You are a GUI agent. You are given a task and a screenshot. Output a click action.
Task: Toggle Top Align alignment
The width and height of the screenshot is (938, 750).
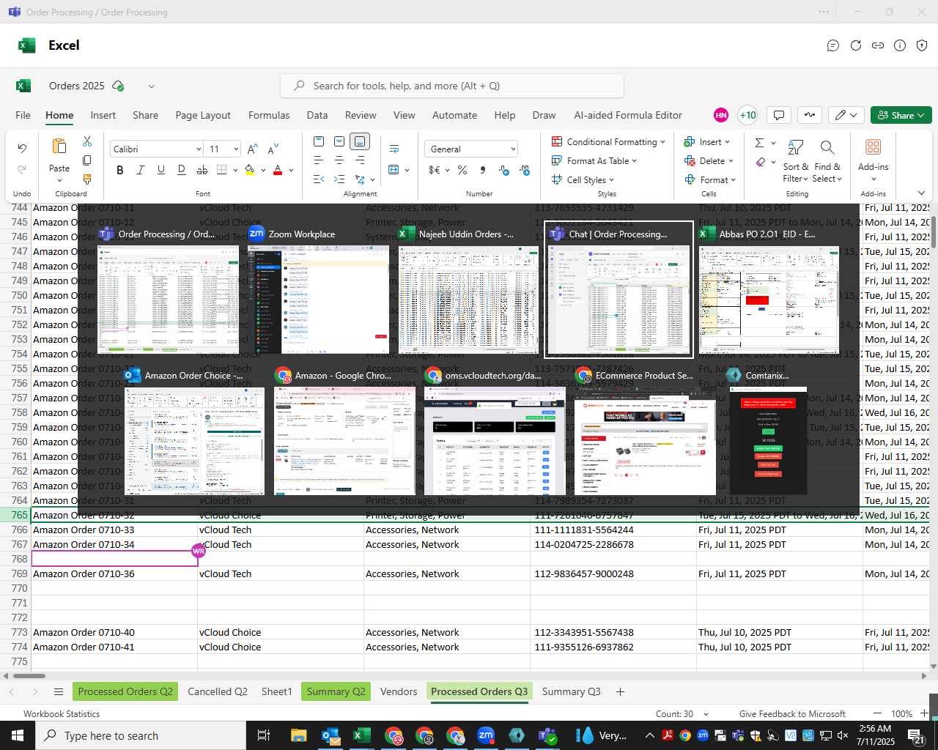[319, 141]
